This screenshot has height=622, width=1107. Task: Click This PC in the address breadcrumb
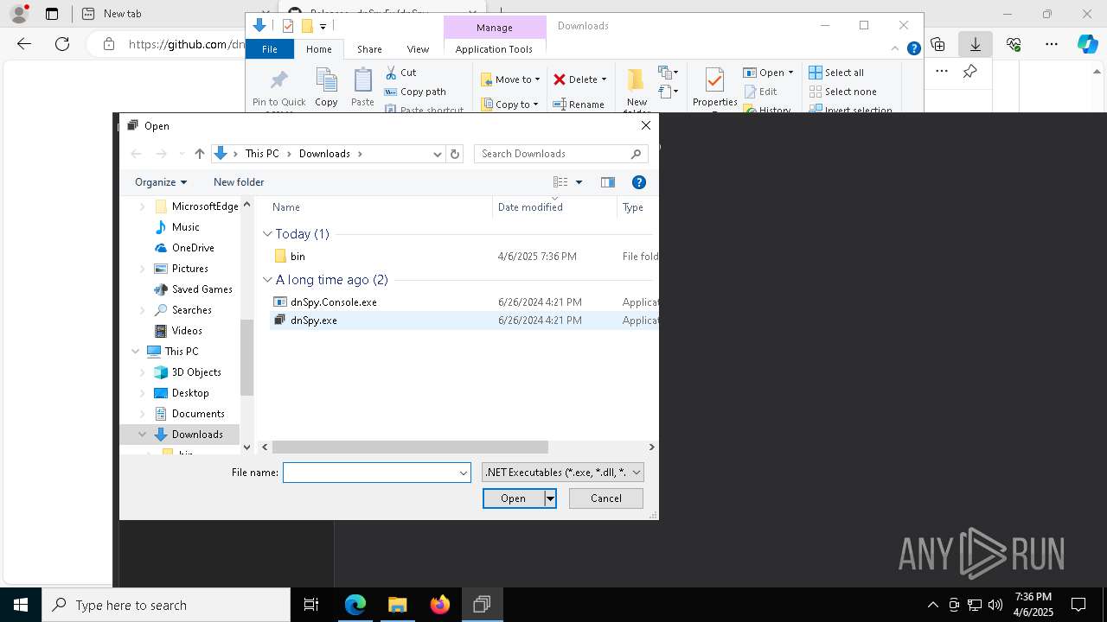[x=262, y=154]
